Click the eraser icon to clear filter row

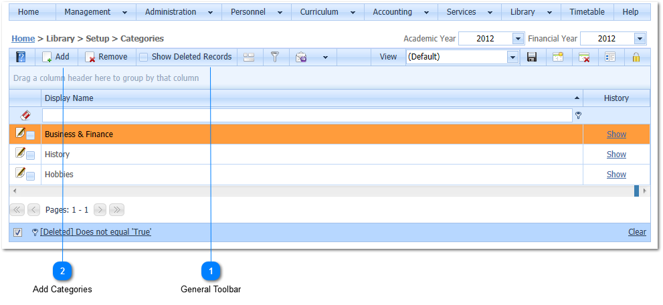(25, 115)
